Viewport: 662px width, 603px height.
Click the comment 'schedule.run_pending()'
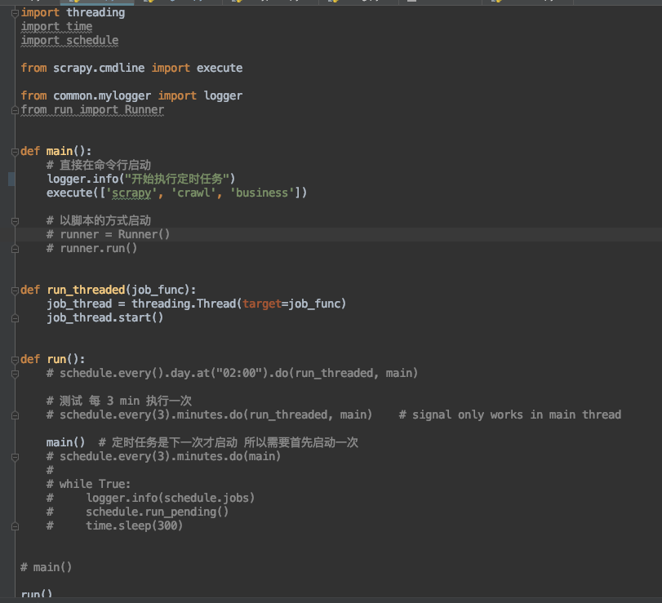pyautogui.click(x=158, y=512)
